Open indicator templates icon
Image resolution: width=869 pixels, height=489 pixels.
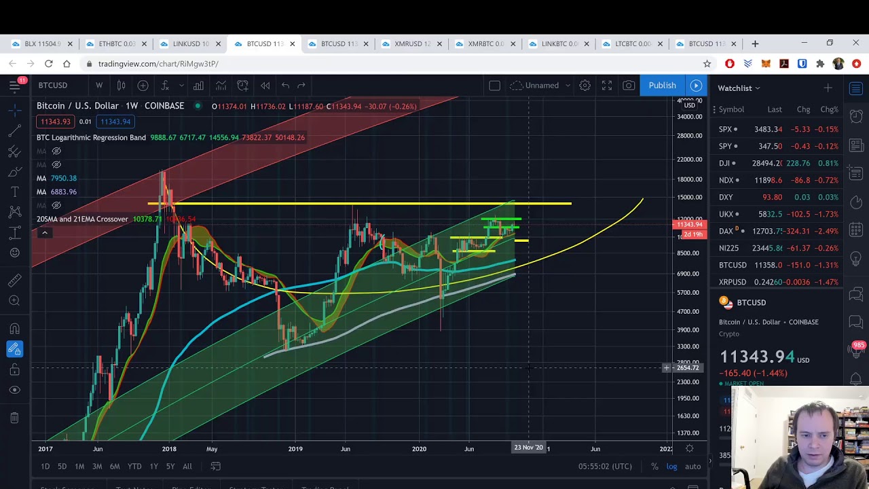click(x=221, y=85)
